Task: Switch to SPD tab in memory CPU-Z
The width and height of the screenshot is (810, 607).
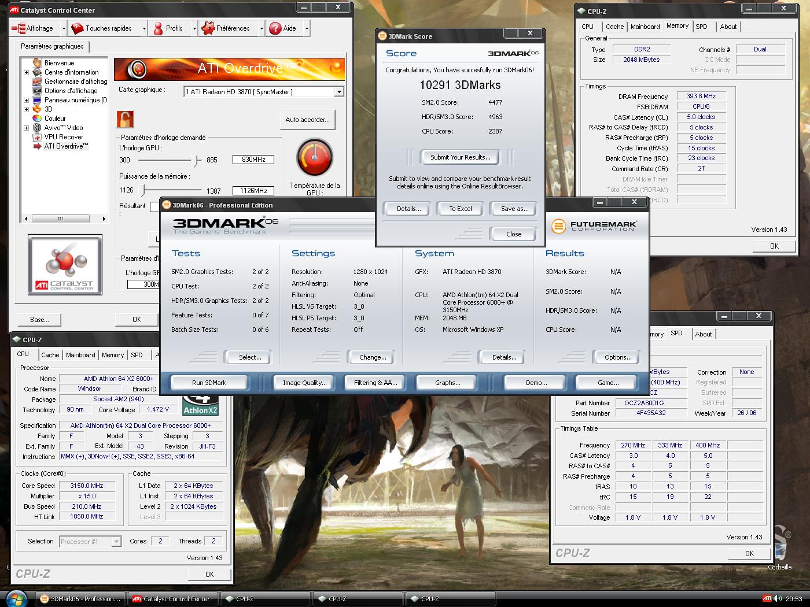Action: [x=701, y=27]
